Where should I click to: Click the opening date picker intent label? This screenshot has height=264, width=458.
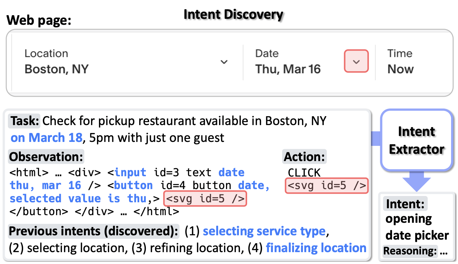[x=416, y=227]
